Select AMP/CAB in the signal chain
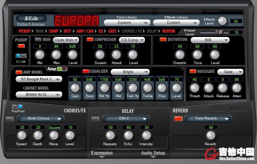Image resolution: width=257 pixels, height=164 pixels. click(85, 31)
